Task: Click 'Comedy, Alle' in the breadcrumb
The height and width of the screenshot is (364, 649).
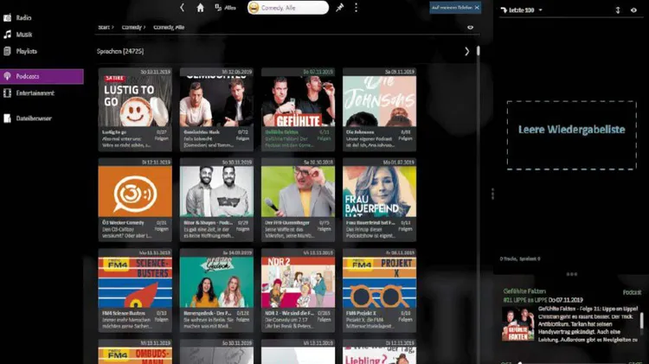Action: [x=169, y=28]
